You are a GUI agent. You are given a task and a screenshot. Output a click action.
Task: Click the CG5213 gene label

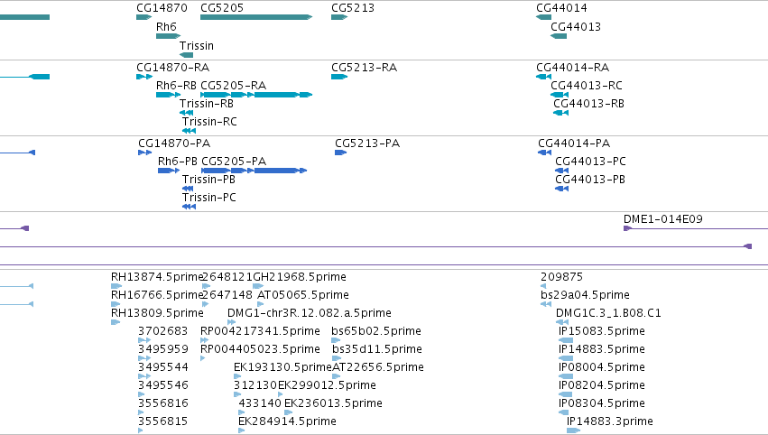tap(353, 8)
